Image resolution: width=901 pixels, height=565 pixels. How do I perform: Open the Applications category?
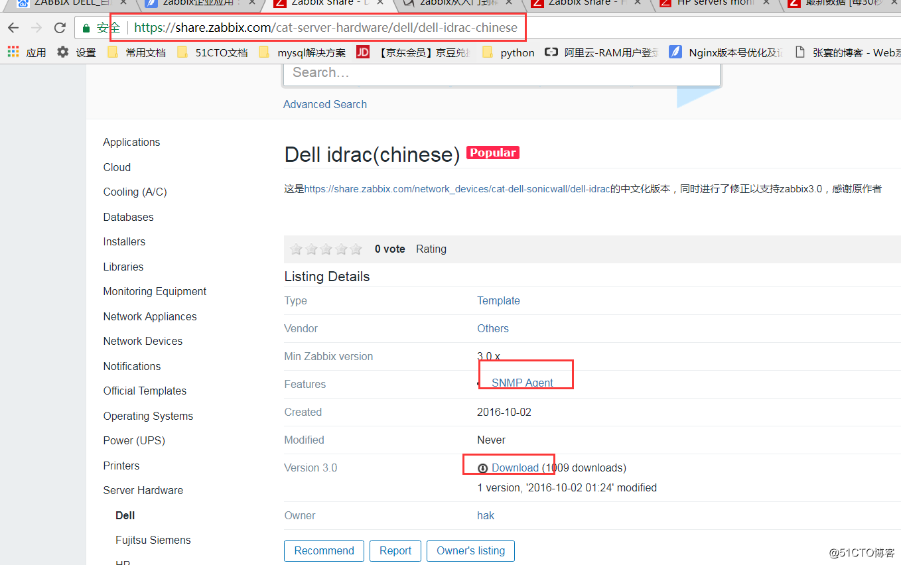click(131, 142)
